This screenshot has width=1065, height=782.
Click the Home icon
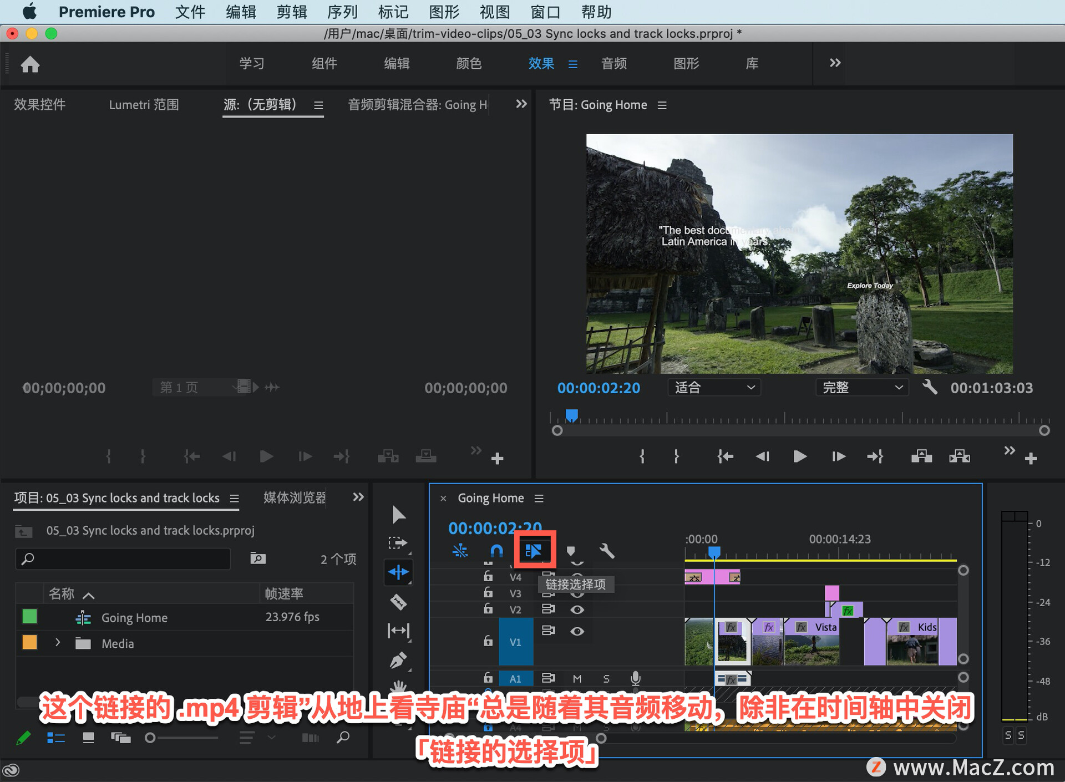click(30, 64)
